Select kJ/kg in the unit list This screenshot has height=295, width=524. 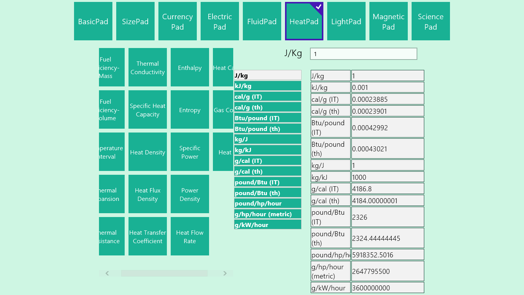pos(267,86)
